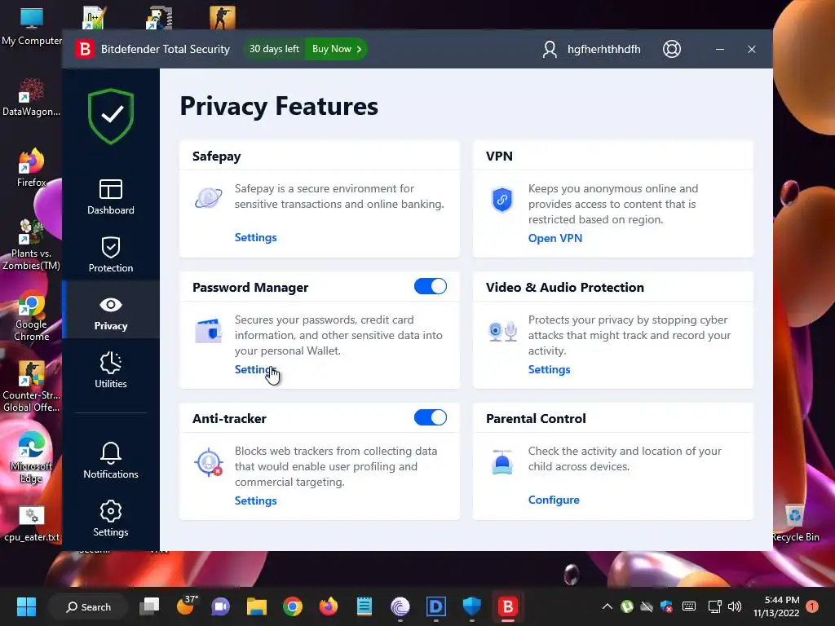Viewport: 835px width, 626px height.
Task: Click the Parental Control propeller-hat icon
Action: (502, 461)
